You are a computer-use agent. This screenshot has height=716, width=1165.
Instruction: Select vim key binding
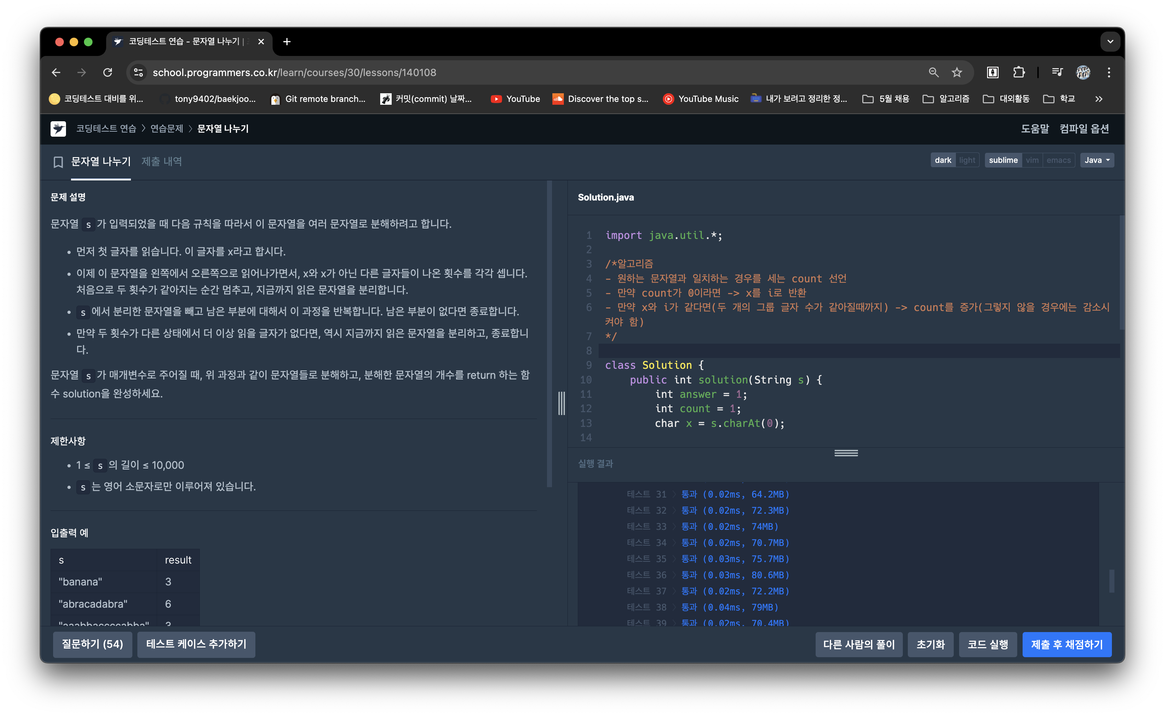point(1032,160)
